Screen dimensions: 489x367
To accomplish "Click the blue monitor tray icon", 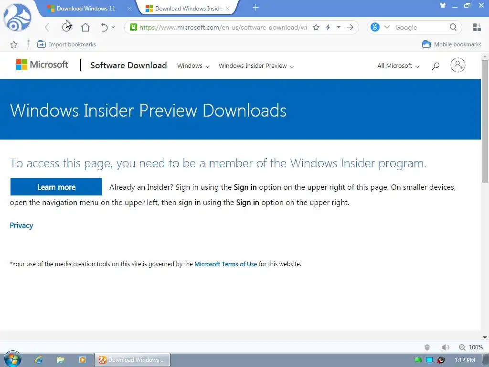I will coord(429,360).
